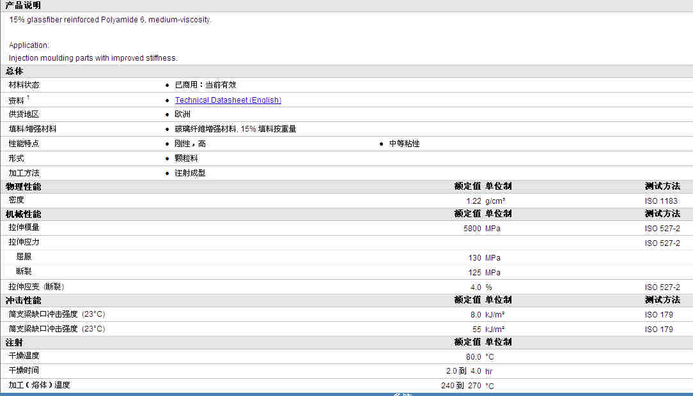Image resolution: width=693 pixels, height=396 pixels.
Task: Click the 性能特点 label
Action: click(x=24, y=144)
